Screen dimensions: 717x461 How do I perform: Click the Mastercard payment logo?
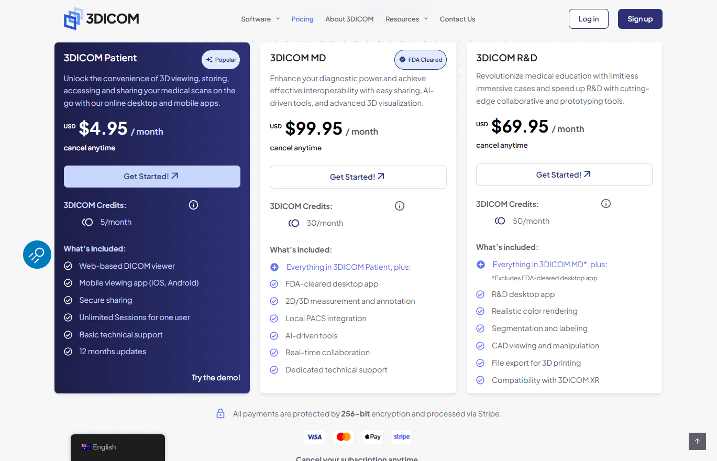[x=344, y=437]
